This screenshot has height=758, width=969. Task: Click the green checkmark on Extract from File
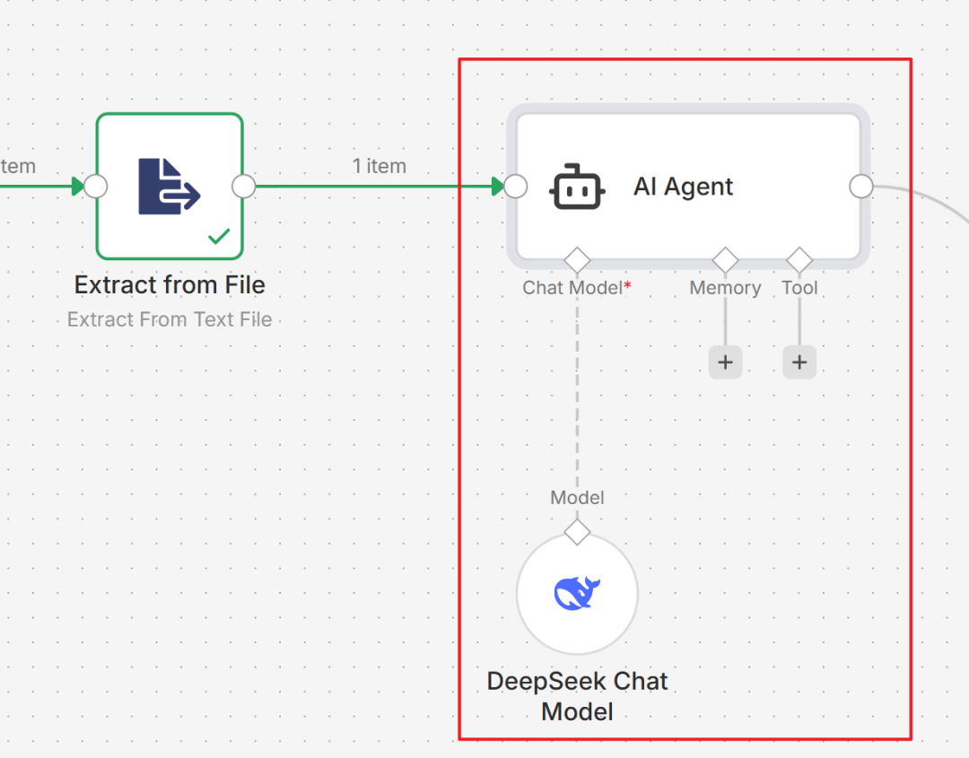tap(218, 237)
